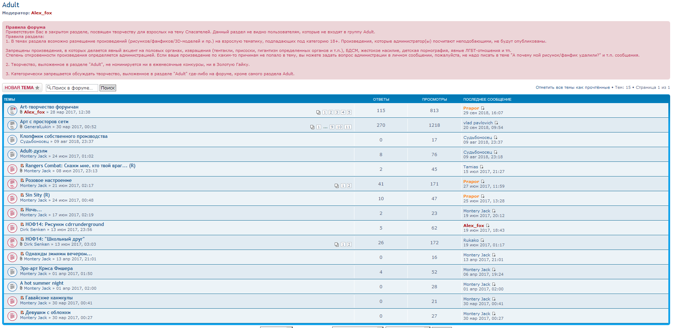View latest post icon by vlad pavlovich

[496, 123]
